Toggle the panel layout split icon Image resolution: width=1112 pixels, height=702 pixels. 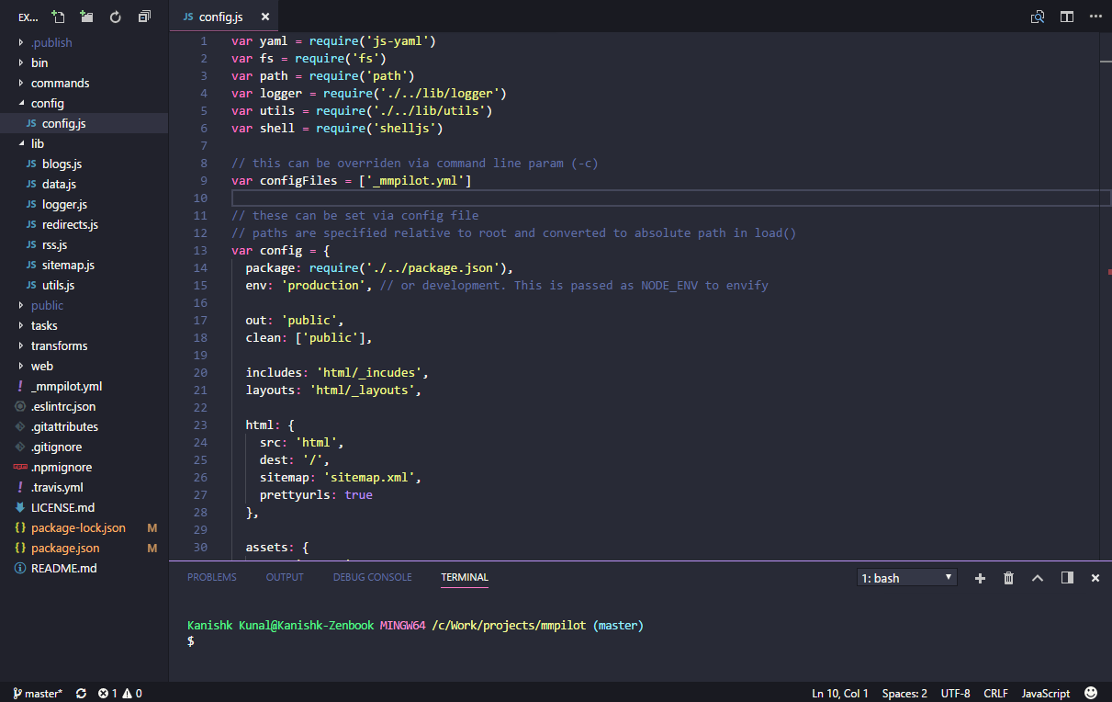click(1065, 578)
